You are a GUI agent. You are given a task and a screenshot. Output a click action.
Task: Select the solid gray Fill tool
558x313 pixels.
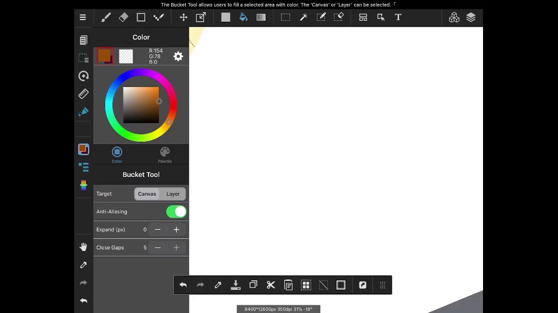tap(225, 17)
